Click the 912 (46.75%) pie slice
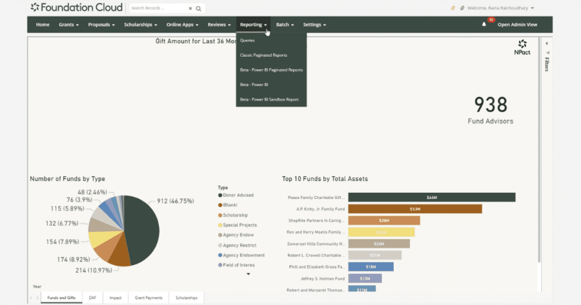581x305 pixels. 142,230
